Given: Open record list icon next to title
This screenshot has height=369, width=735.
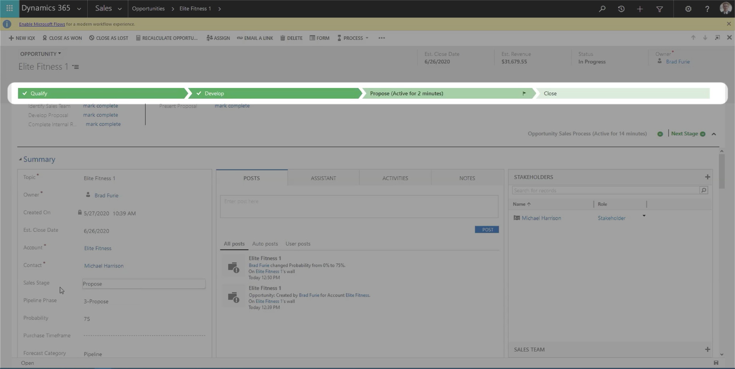Looking at the screenshot, I should point(76,67).
